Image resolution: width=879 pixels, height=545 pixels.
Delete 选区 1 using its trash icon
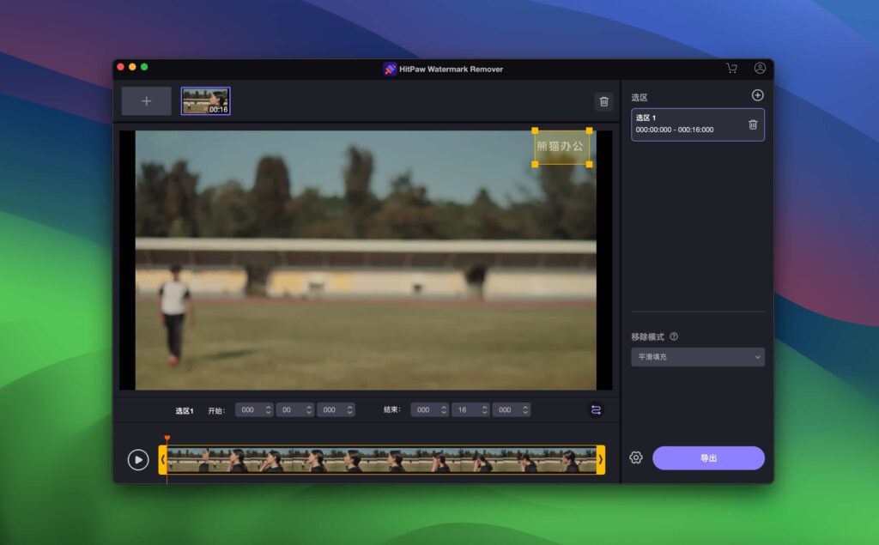pos(753,124)
